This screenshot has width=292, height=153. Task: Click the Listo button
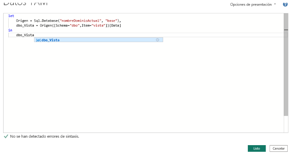coord(257,148)
